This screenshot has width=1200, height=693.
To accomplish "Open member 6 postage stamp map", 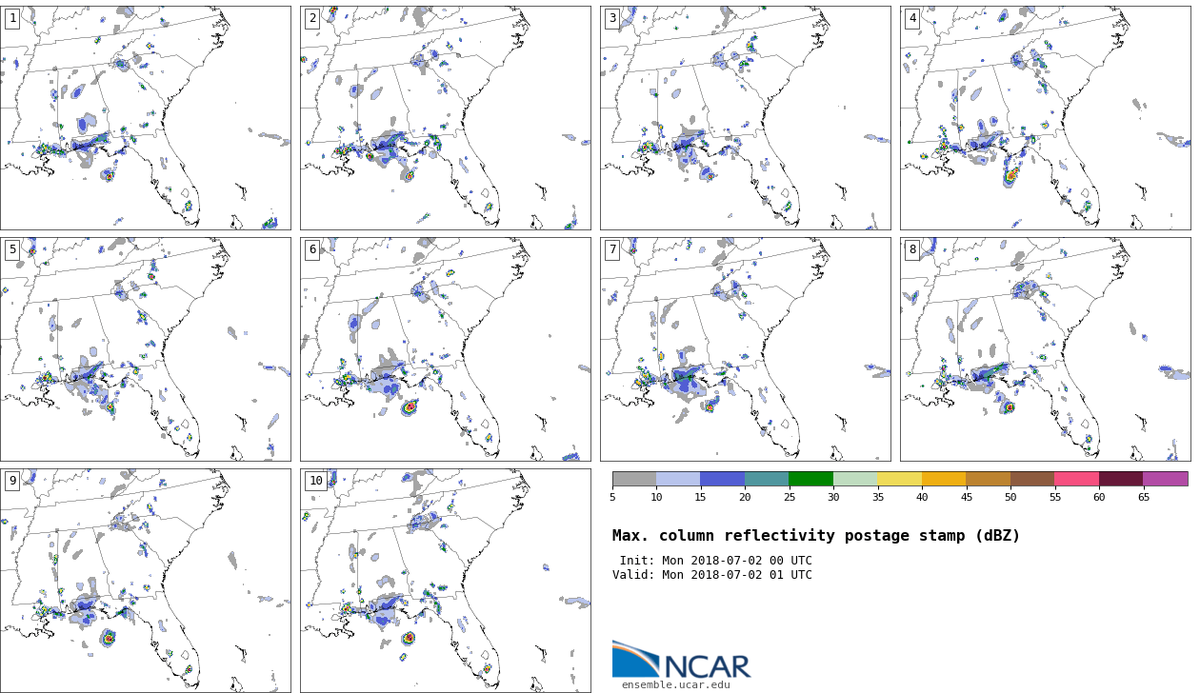I will tap(445, 348).
